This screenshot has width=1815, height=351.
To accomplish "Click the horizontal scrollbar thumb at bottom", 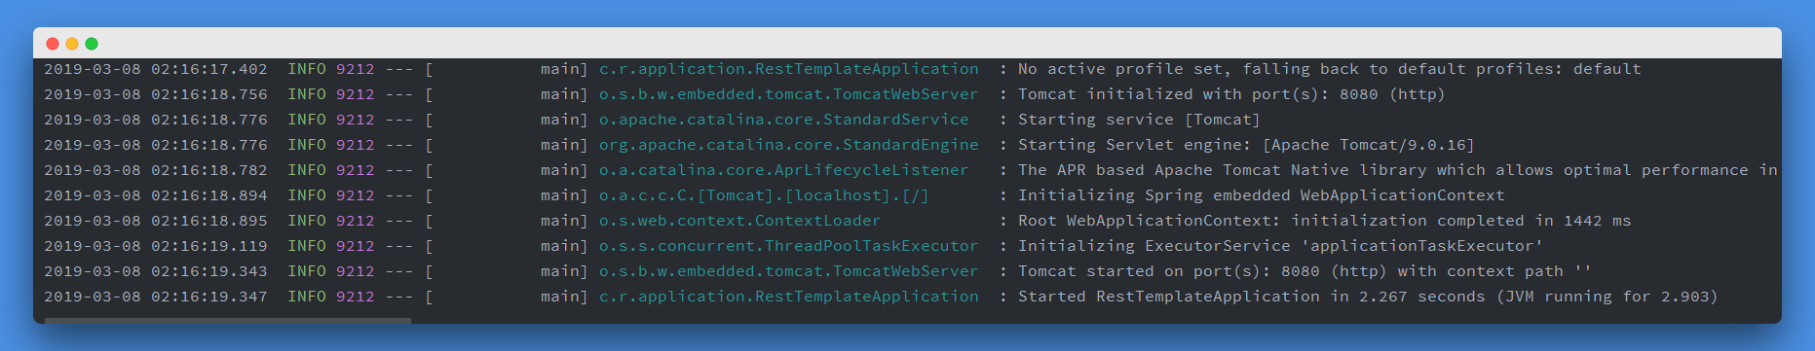I will click(x=228, y=320).
